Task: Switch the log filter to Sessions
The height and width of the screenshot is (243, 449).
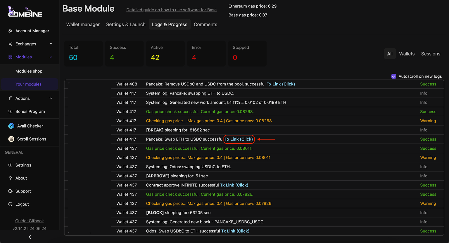Action: pyautogui.click(x=430, y=54)
